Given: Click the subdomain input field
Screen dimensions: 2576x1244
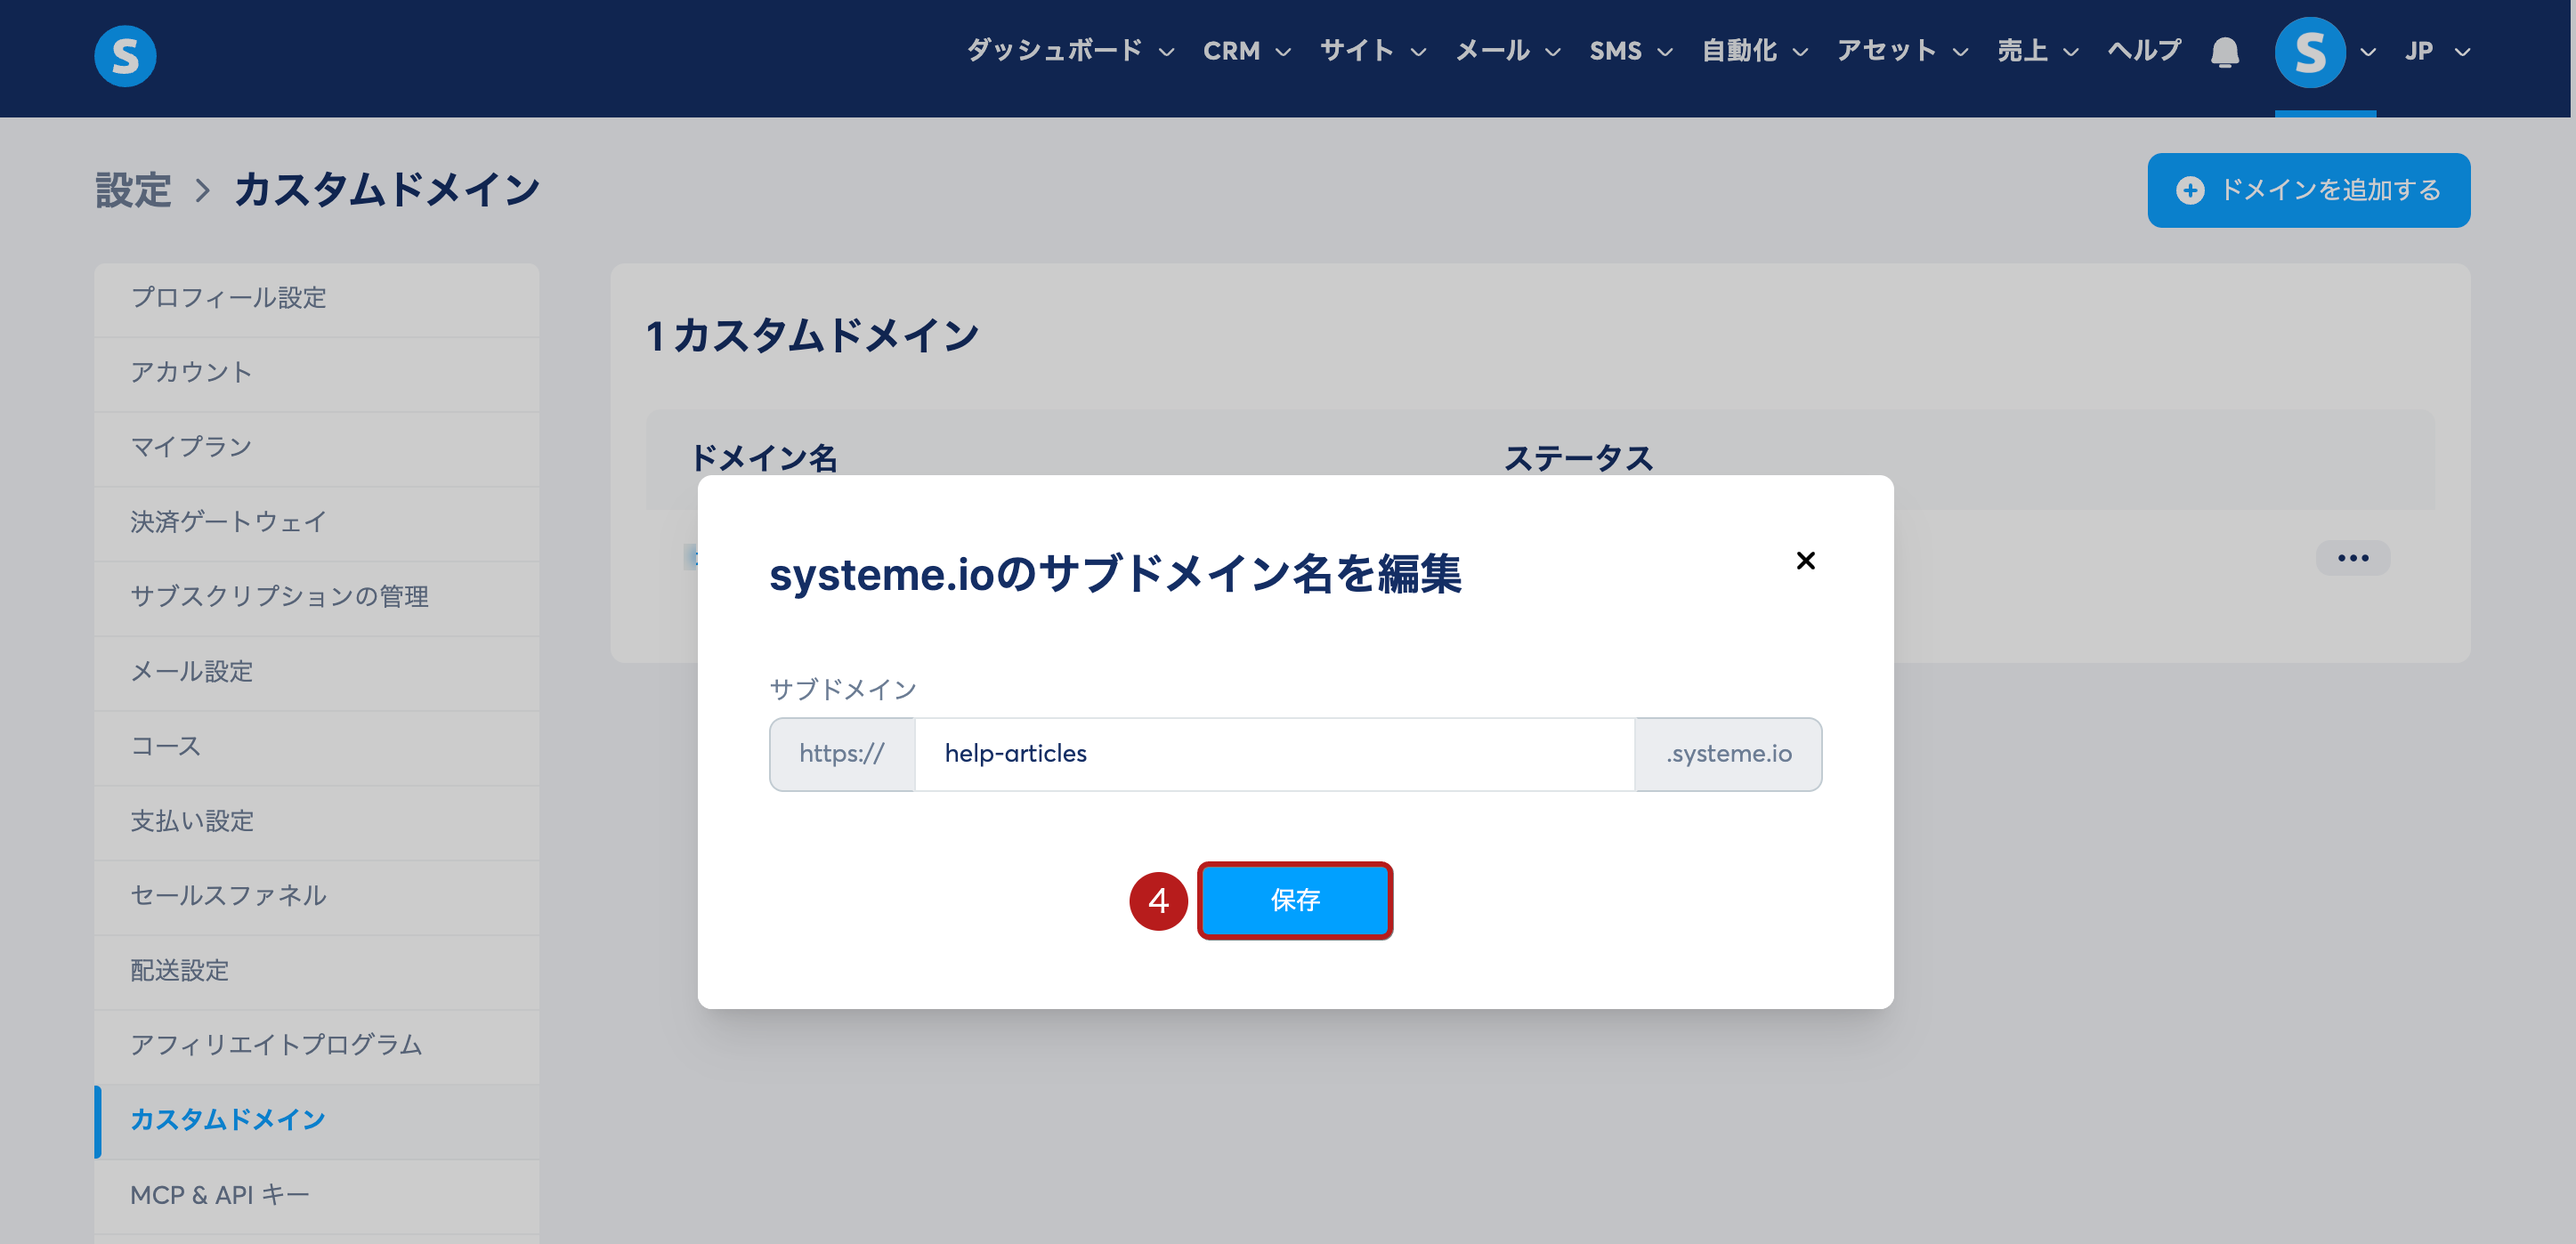Looking at the screenshot, I should coord(1274,754).
